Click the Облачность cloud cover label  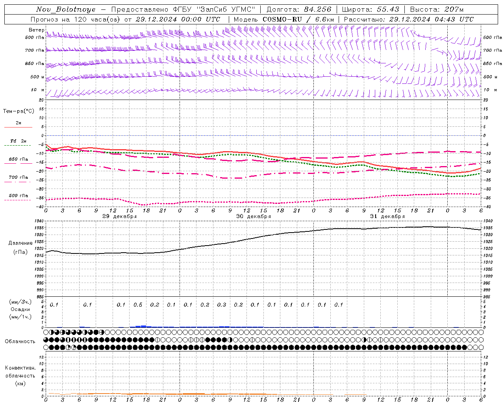click(x=20, y=342)
